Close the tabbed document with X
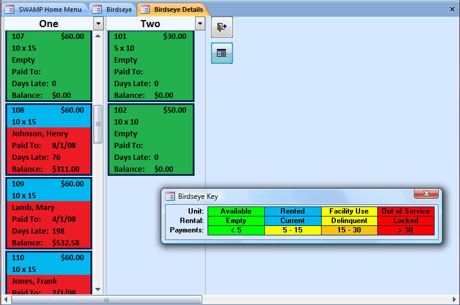 [452, 9]
